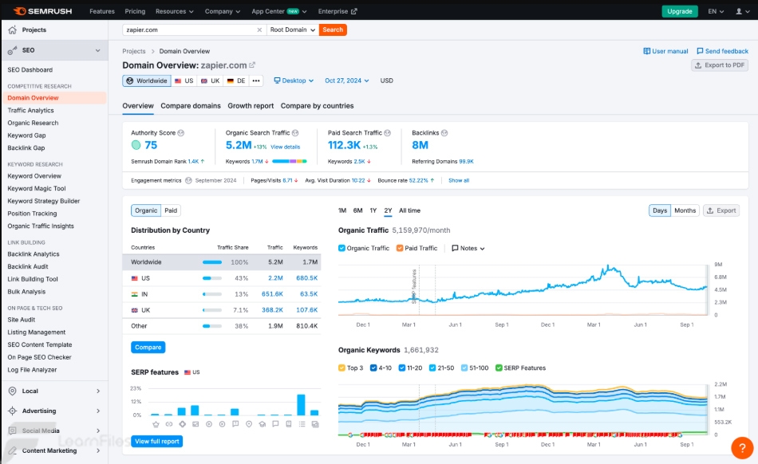Click the Authority Score info icon

[181, 133]
